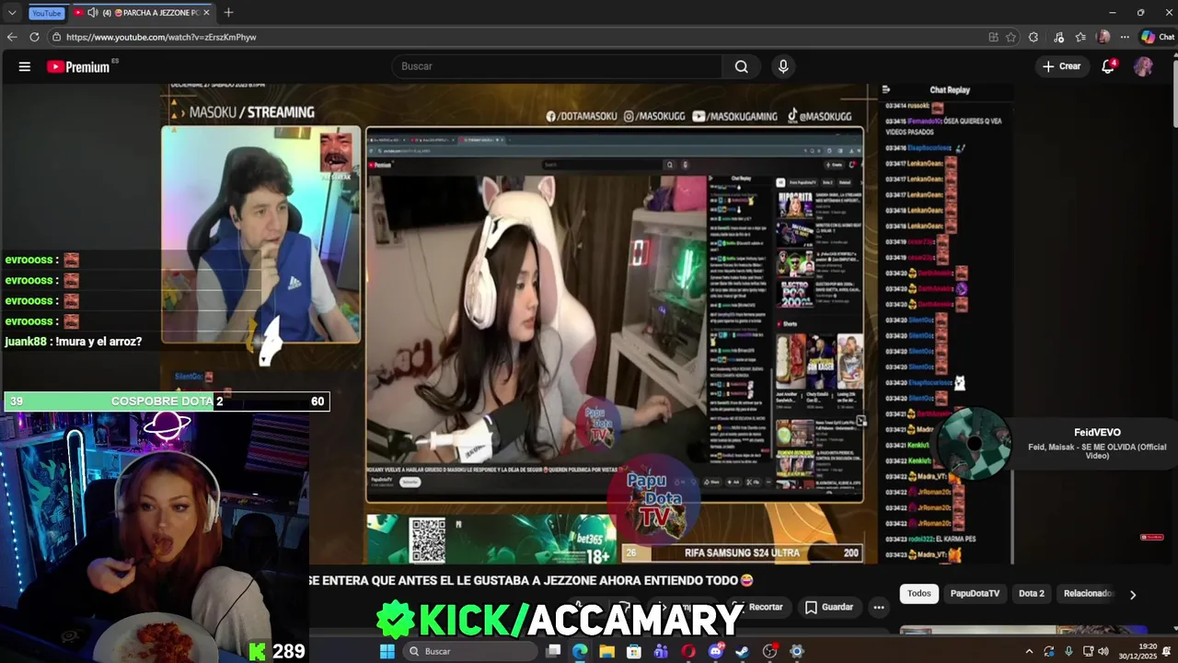
Task: Open the browser extensions puzzle icon
Action: (x=1034, y=37)
